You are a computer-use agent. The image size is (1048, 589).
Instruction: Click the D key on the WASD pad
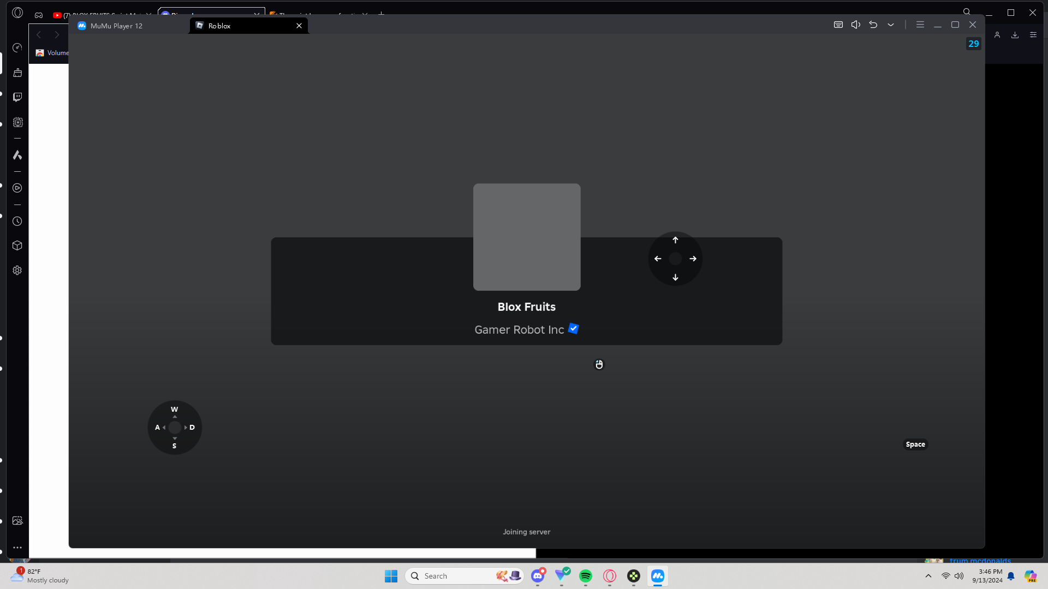(192, 428)
